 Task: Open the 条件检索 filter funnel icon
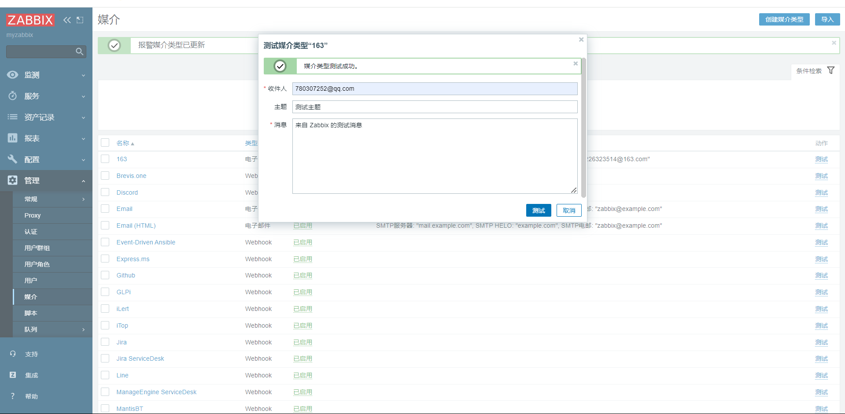coord(830,70)
